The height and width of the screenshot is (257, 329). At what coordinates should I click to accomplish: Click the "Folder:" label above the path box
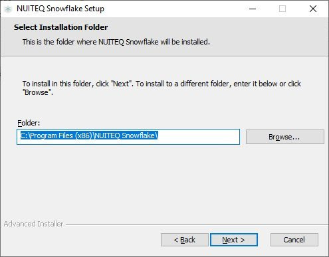click(x=29, y=123)
